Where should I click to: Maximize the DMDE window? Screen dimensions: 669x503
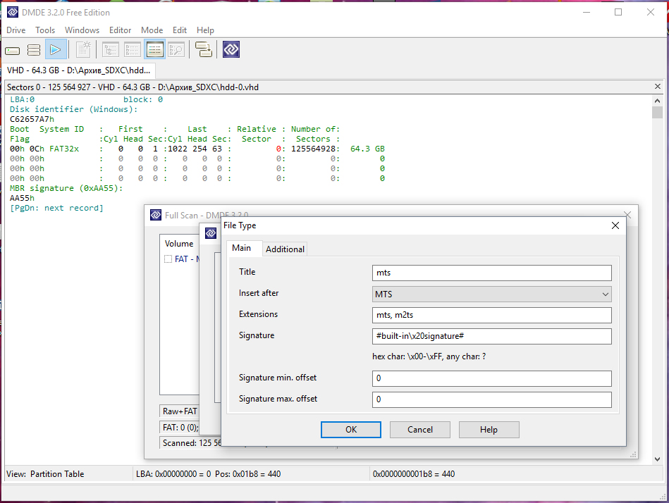coord(618,12)
